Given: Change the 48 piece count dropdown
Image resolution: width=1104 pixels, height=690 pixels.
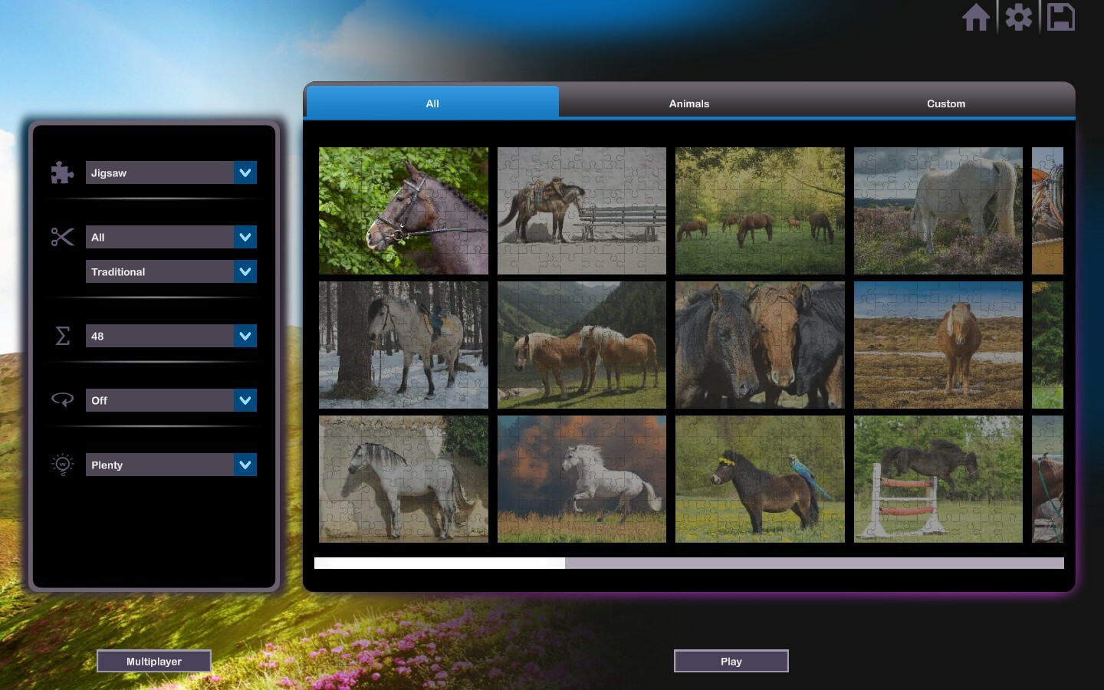Looking at the screenshot, I should tap(171, 336).
